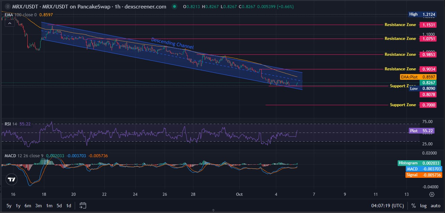The height and width of the screenshot is (213, 445).
Task: Click Resistance Zone label at 1.0751
Action: [x=400, y=39]
